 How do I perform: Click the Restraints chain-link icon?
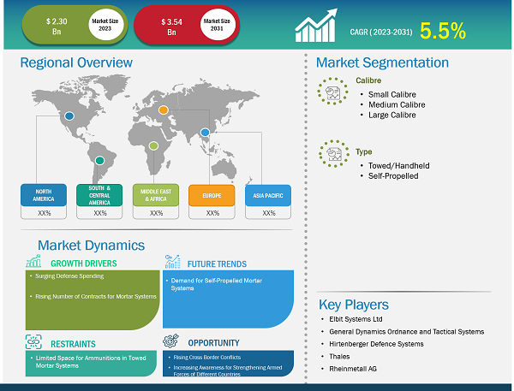coord(33,341)
